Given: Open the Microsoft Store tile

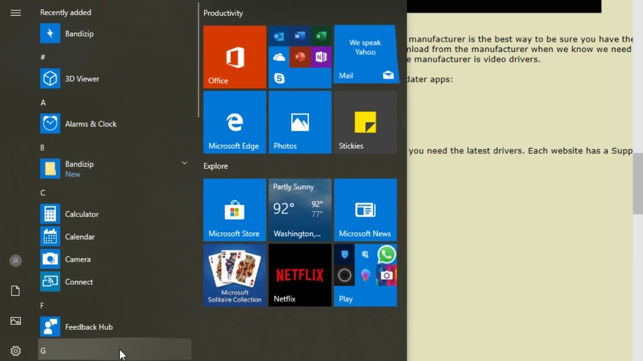Looking at the screenshot, I should pos(235,210).
